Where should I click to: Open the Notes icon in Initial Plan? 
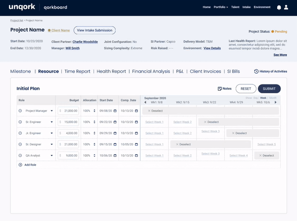[219, 89]
